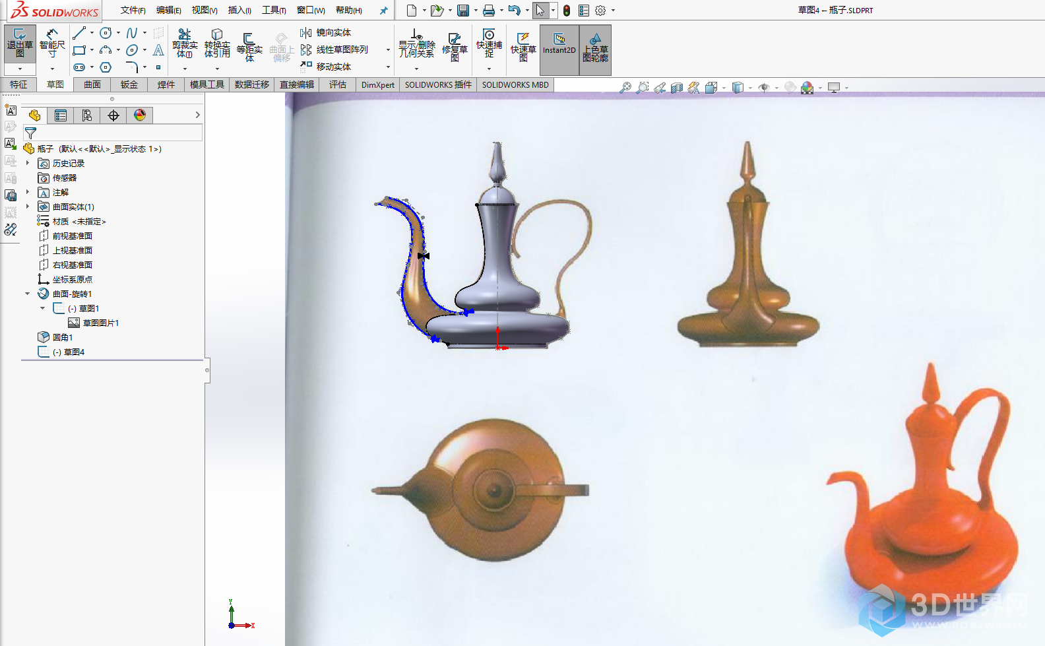This screenshot has width=1045, height=646.
Task: Select the polygon sketch tool
Action: (x=106, y=67)
